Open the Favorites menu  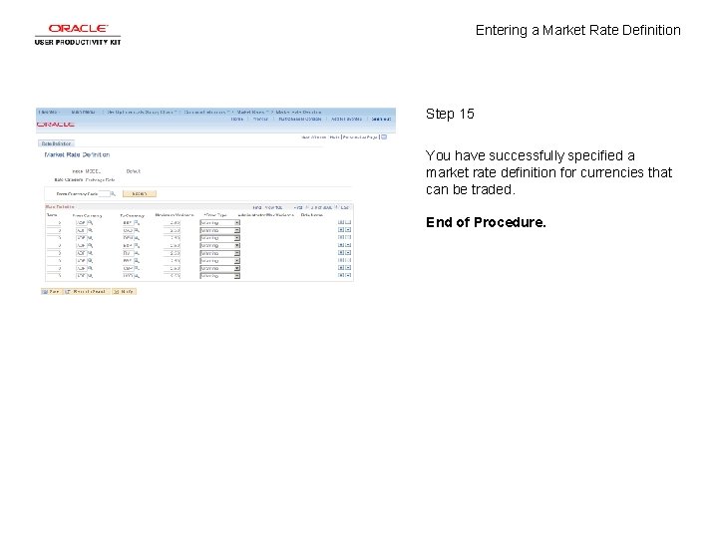[49, 112]
